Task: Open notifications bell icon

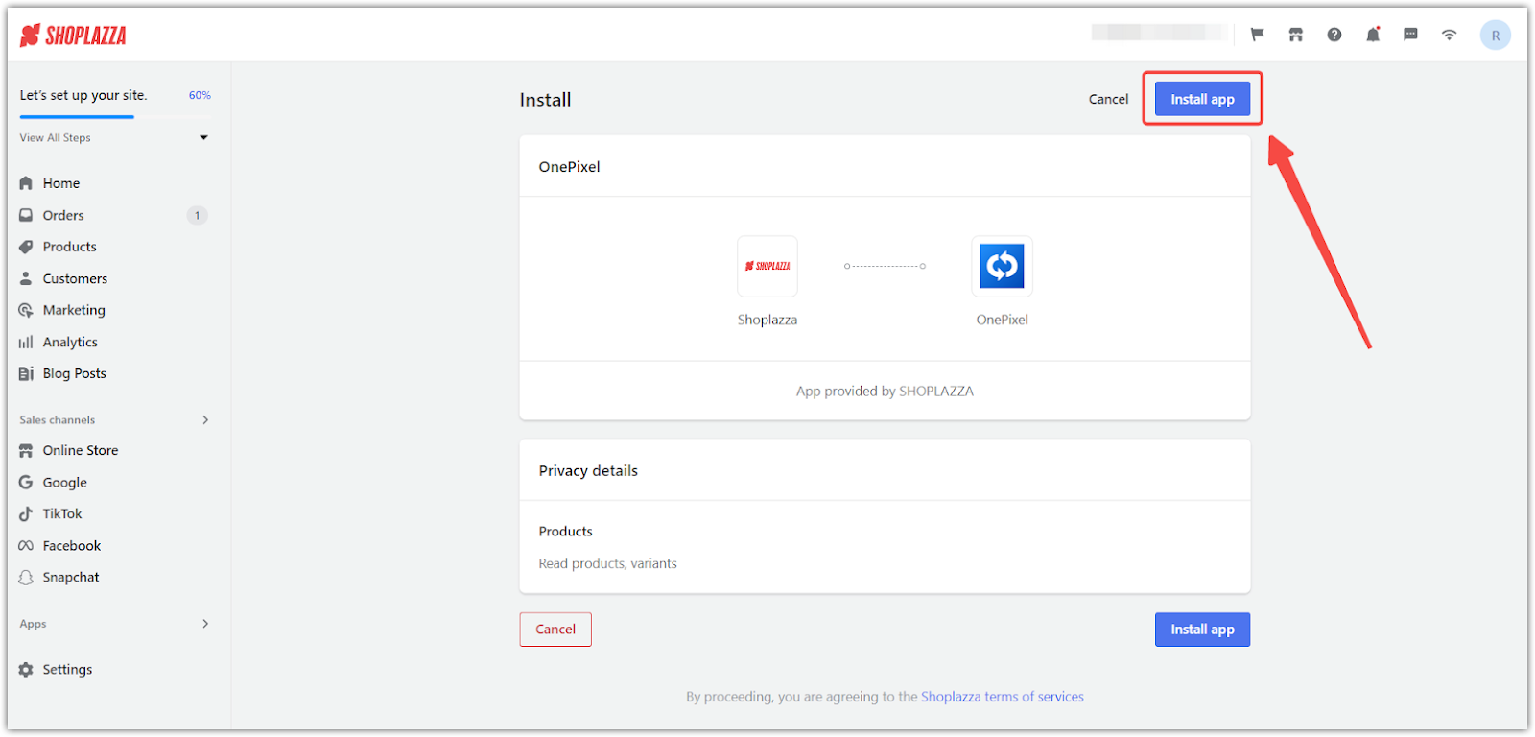Action: pyautogui.click(x=1373, y=35)
